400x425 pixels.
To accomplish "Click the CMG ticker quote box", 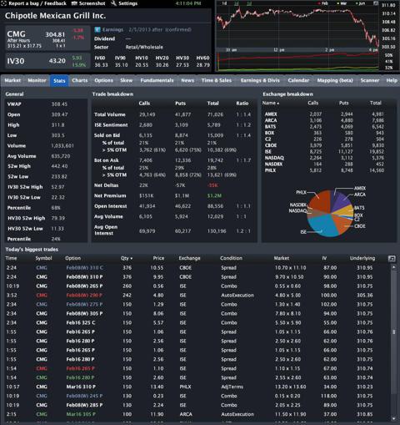I will point(47,38).
